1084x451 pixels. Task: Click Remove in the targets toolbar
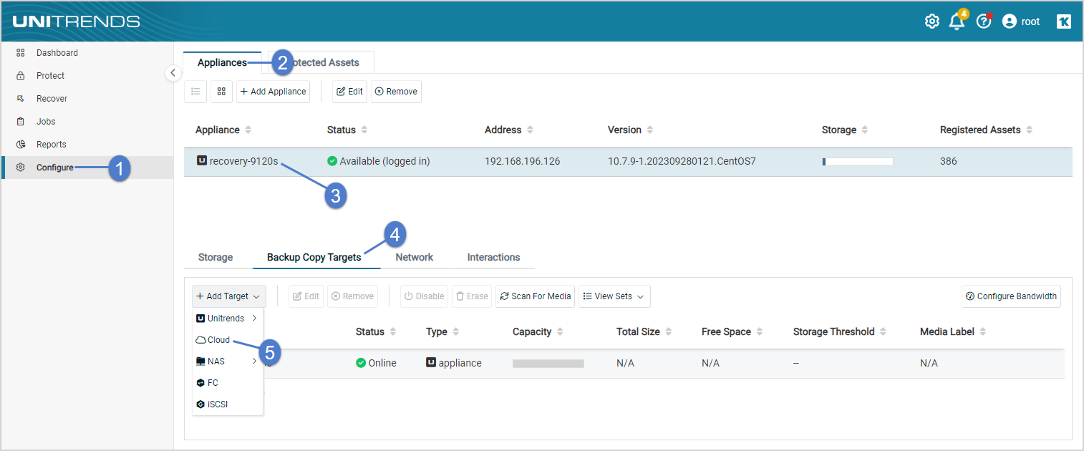coord(353,296)
